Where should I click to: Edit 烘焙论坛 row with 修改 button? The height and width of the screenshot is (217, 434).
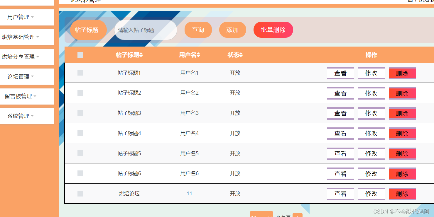point(371,194)
